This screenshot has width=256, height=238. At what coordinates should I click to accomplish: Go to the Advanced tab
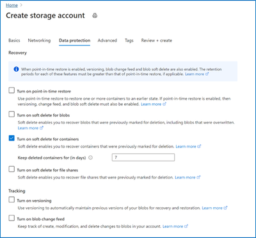(x=108, y=40)
